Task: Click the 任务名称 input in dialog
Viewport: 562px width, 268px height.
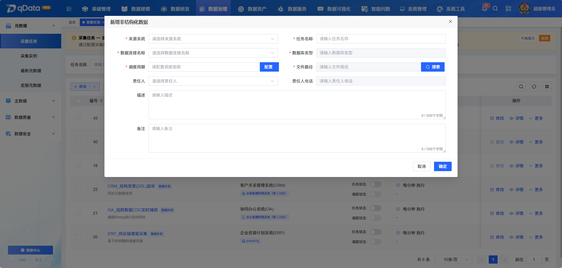Action: (x=381, y=39)
